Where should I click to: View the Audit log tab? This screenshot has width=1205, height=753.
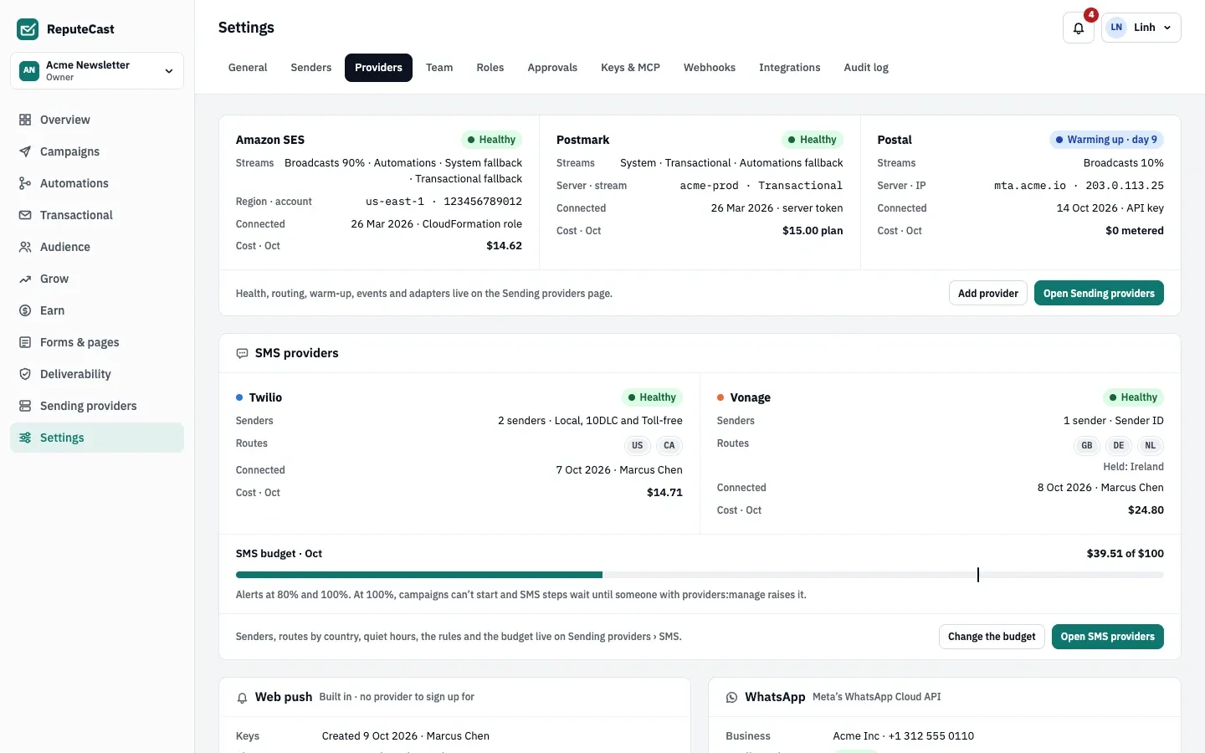[866, 68]
